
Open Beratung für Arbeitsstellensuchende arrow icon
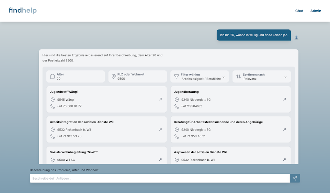284,129
